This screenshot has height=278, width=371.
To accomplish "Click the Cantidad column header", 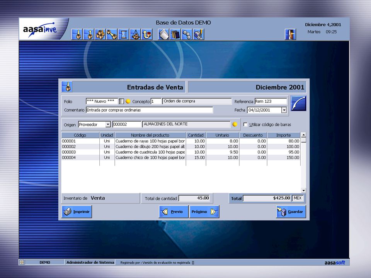I will (196, 135).
